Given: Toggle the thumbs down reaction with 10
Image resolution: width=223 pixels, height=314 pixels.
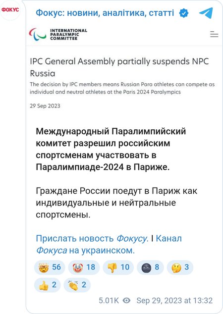Looking at the screenshot, I should [118, 267].
